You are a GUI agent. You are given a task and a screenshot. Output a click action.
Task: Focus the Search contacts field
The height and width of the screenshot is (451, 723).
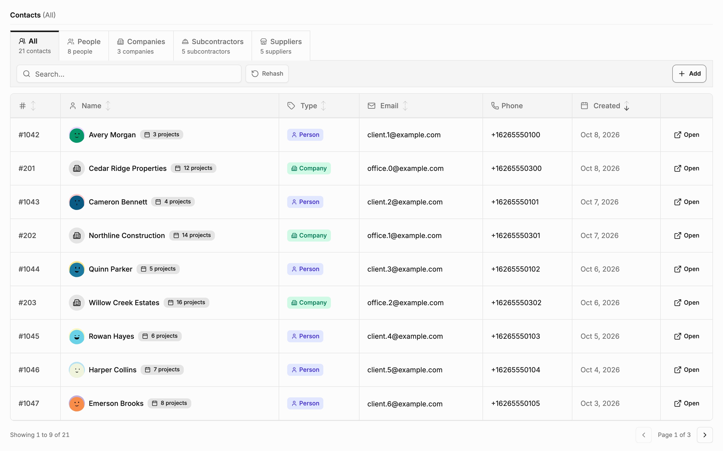click(129, 74)
